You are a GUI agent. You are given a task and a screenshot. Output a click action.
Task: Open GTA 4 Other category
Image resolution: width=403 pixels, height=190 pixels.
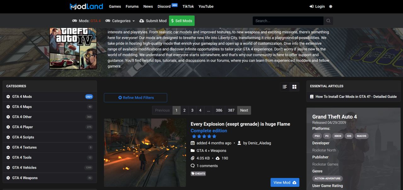click(x=50, y=117)
